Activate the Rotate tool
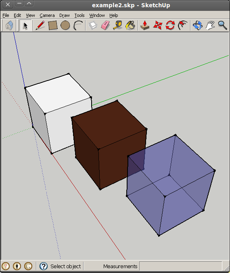 (170, 25)
